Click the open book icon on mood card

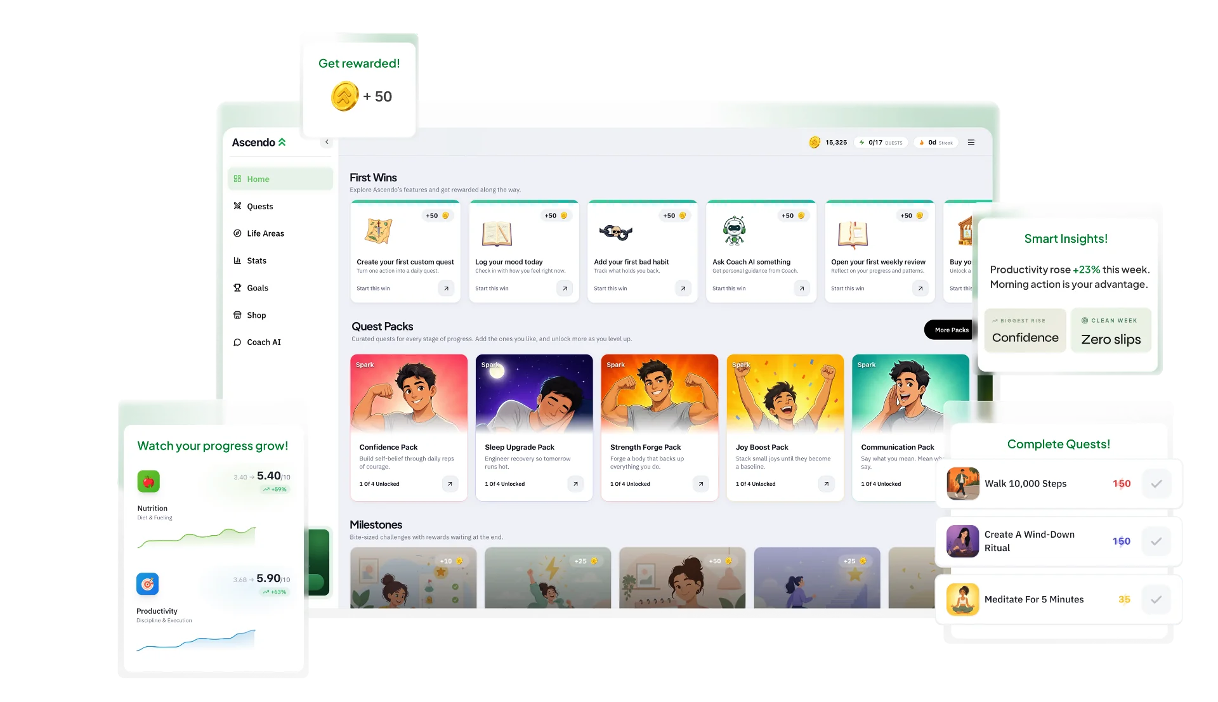pos(497,233)
